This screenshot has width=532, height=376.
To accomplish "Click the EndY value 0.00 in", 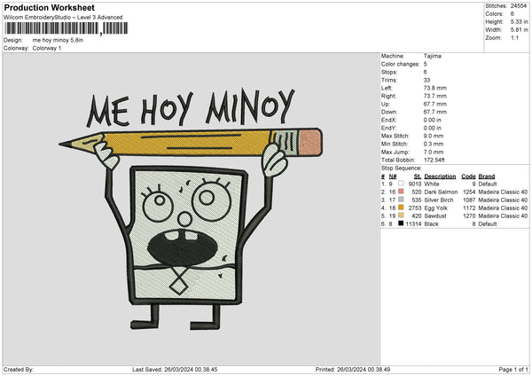I will (x=433, y=128).
